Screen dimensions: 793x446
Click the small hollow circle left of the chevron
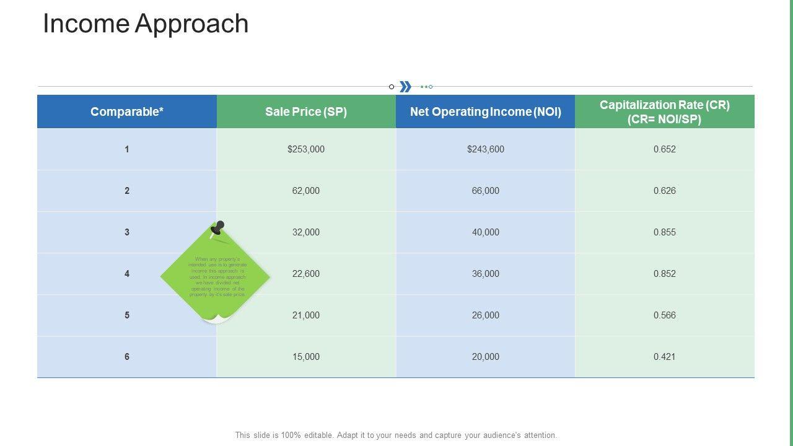tap(392, 87)
